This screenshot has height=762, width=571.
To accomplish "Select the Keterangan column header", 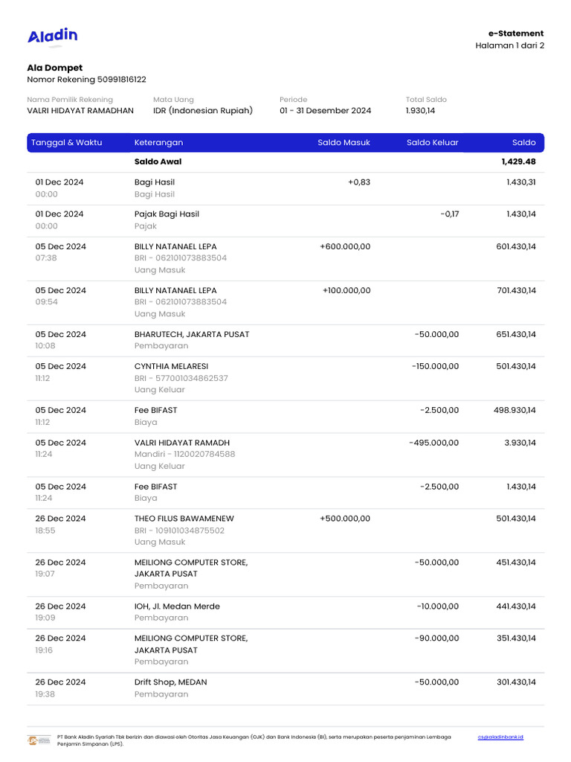I will tap(158, 142).
